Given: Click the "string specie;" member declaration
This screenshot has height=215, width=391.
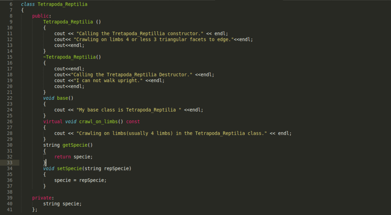Looking at the screenshot, I should [x=62, y=204].
